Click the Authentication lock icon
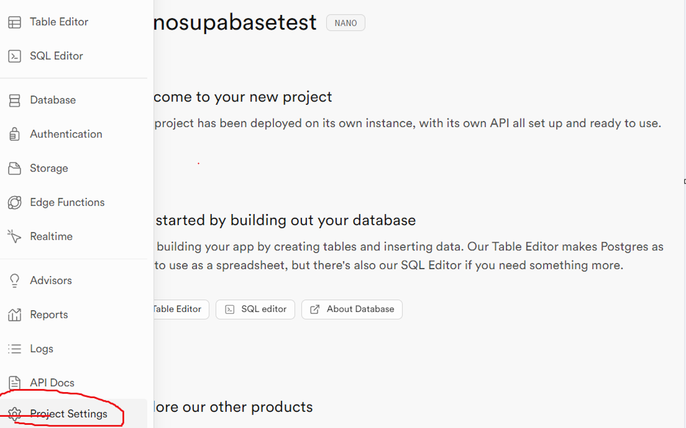This screenshot has width=686, height=428. 14,134
